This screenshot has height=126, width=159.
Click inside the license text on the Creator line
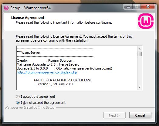(x=44, y=60)
